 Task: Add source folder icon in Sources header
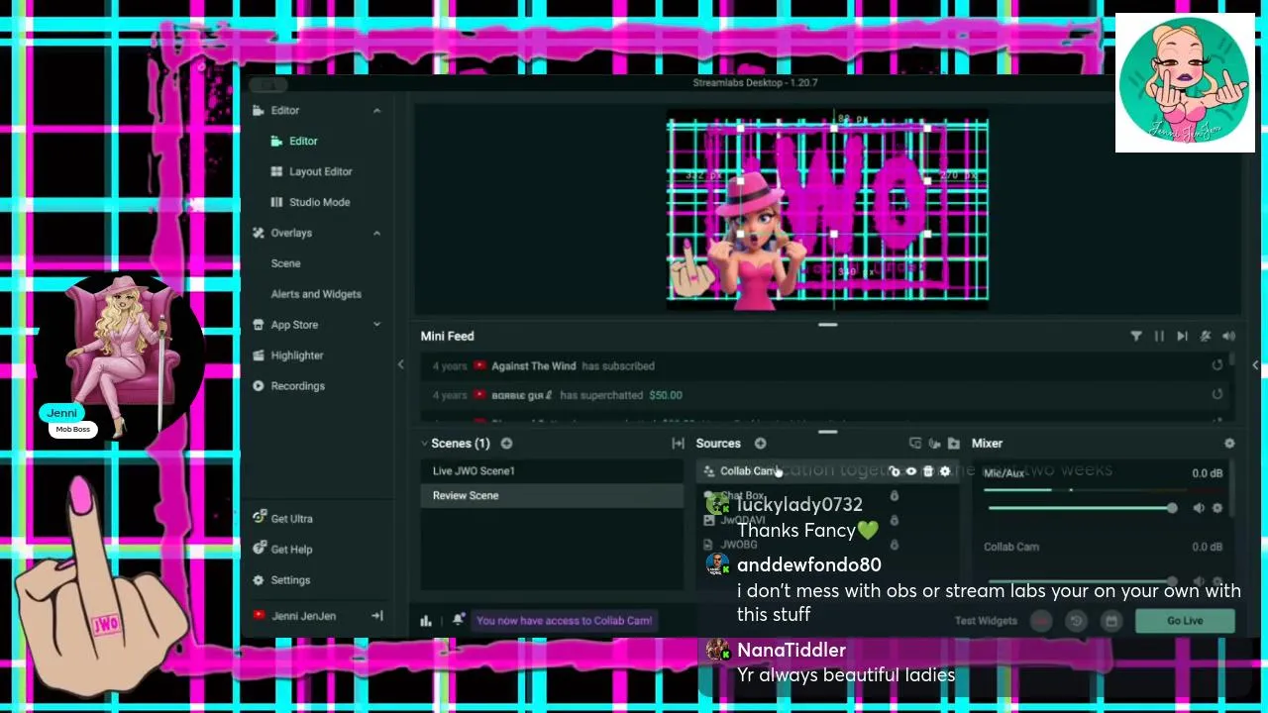(x=953, y=444)
